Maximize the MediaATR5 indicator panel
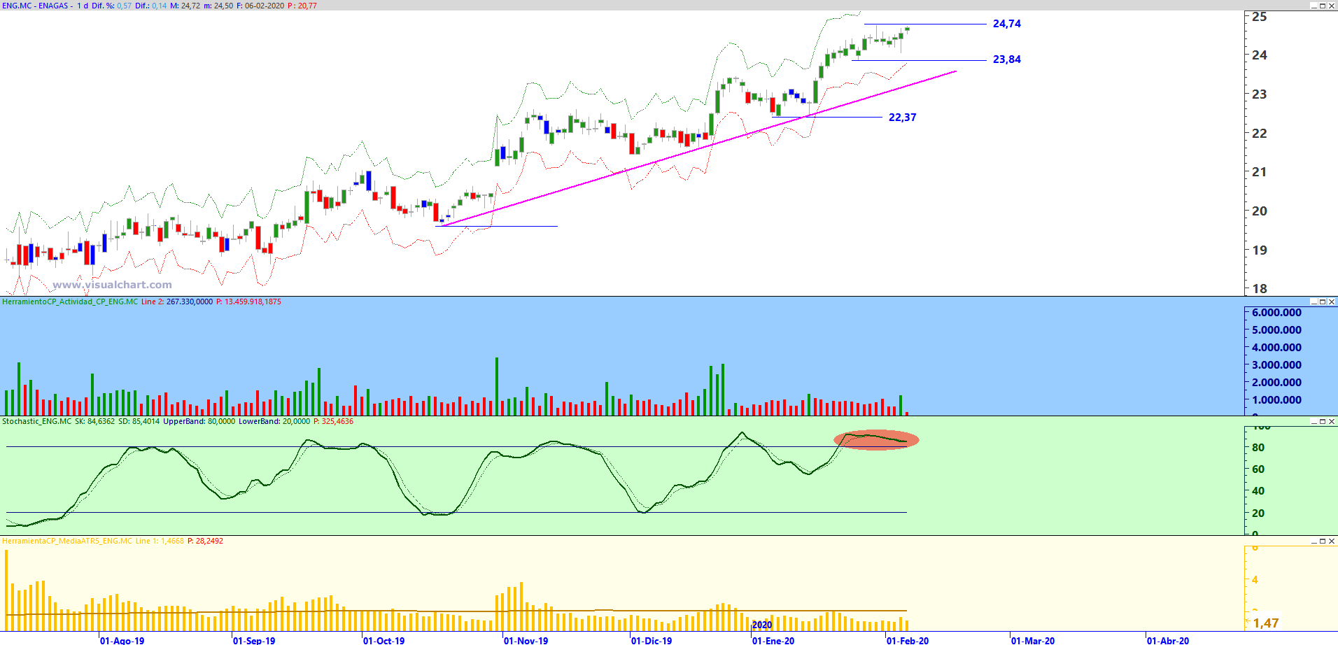Image resolution: width=1338 pixels, height=645 pixels. pos(1323,541)
